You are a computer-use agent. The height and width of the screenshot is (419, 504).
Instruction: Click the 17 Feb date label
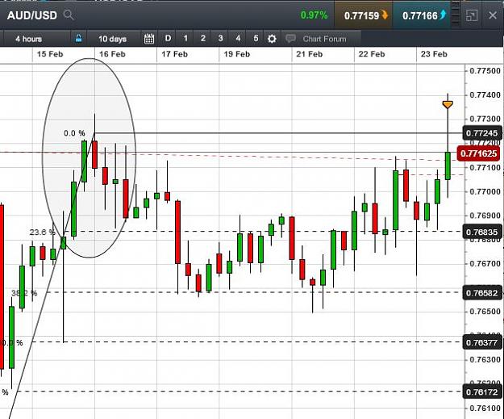click(174, 54)
